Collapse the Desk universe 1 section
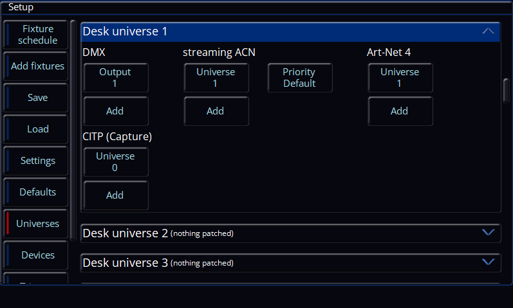The width and height of the screenshot is (513, 308). pyautogui.click(x=488, y=32)
